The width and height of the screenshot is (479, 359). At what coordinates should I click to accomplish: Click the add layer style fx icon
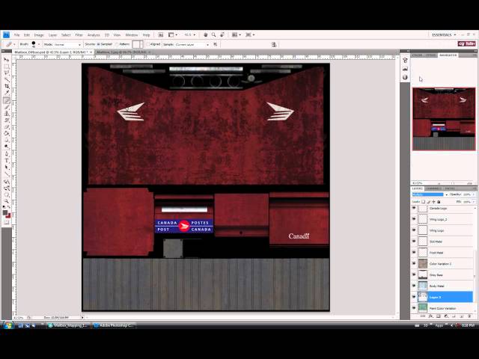(x=432, y=316)
